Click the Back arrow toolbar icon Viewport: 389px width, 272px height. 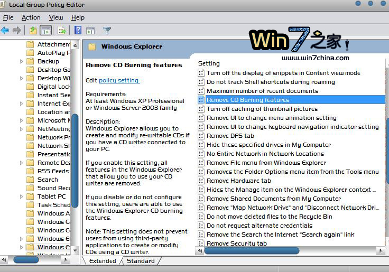click(5, 31)
